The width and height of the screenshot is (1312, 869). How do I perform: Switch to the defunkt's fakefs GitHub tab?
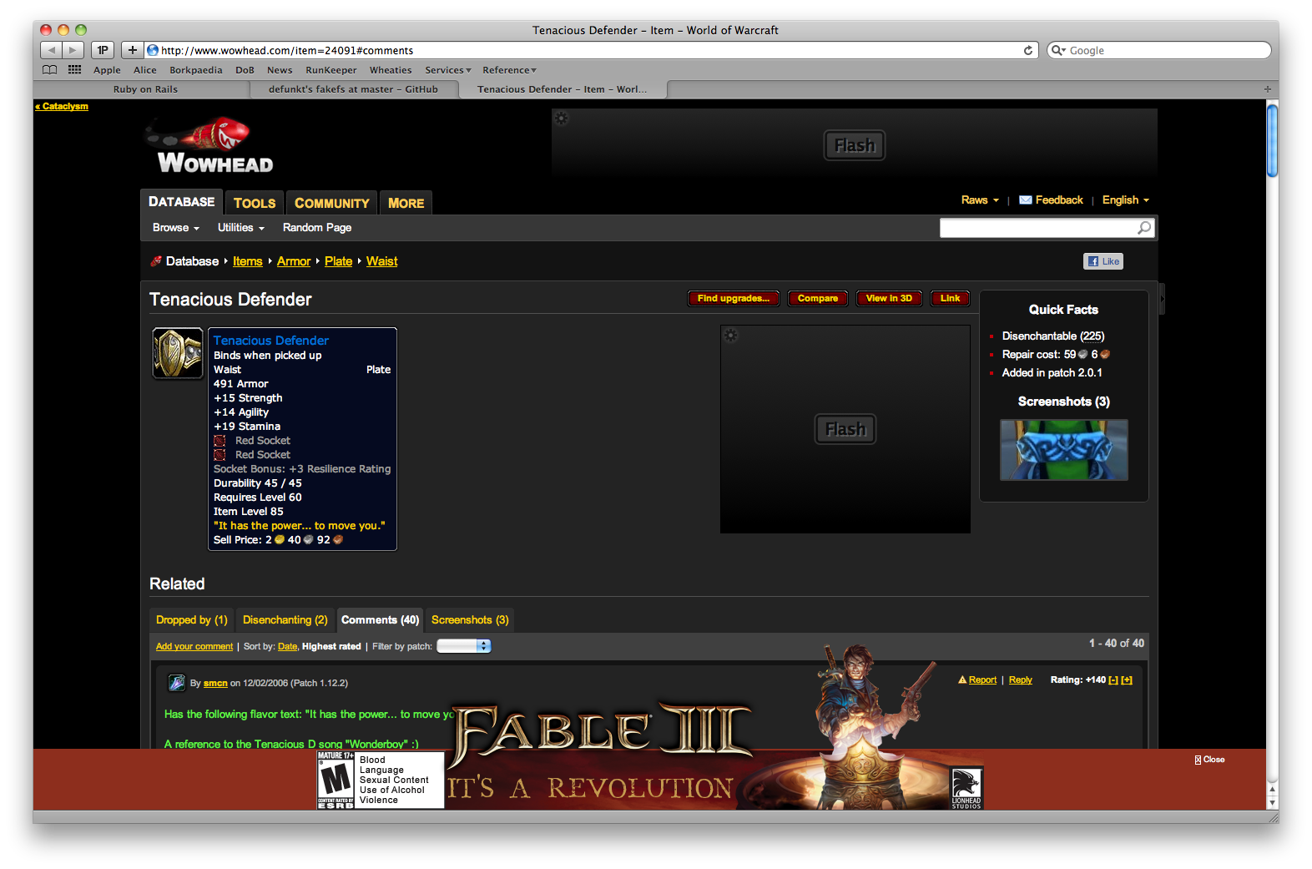(353, 89)
